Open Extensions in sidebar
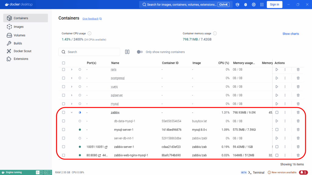The image size is (312, 175). click(x=26, y=59)
